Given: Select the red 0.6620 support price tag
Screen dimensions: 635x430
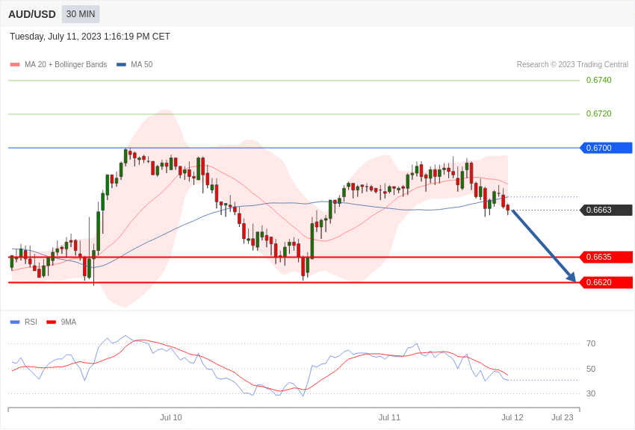Looking at the screenshot, I should (x=607, y=282).
